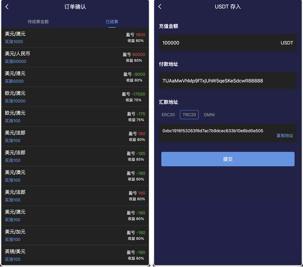This screenshot has width=303, height=267.
Task: Open the 美元/港元 买跌5000 order
Action: tap(75, 77)
